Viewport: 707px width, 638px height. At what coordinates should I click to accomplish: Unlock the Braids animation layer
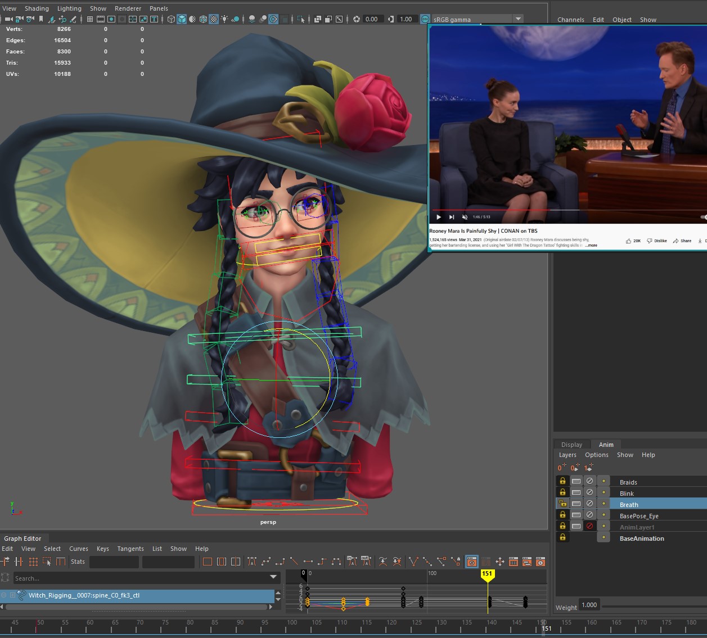coord(563,481)
